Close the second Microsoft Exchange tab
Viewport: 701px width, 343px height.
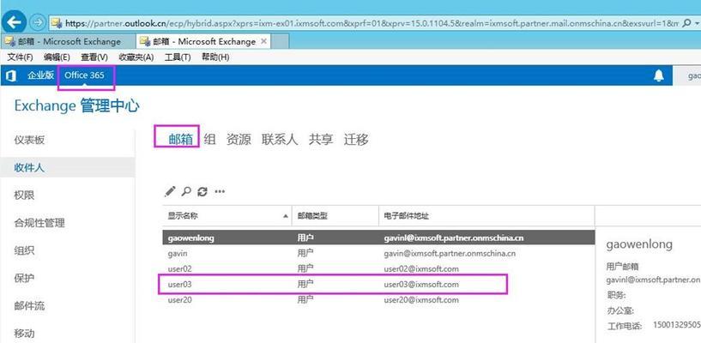[263, 41]
